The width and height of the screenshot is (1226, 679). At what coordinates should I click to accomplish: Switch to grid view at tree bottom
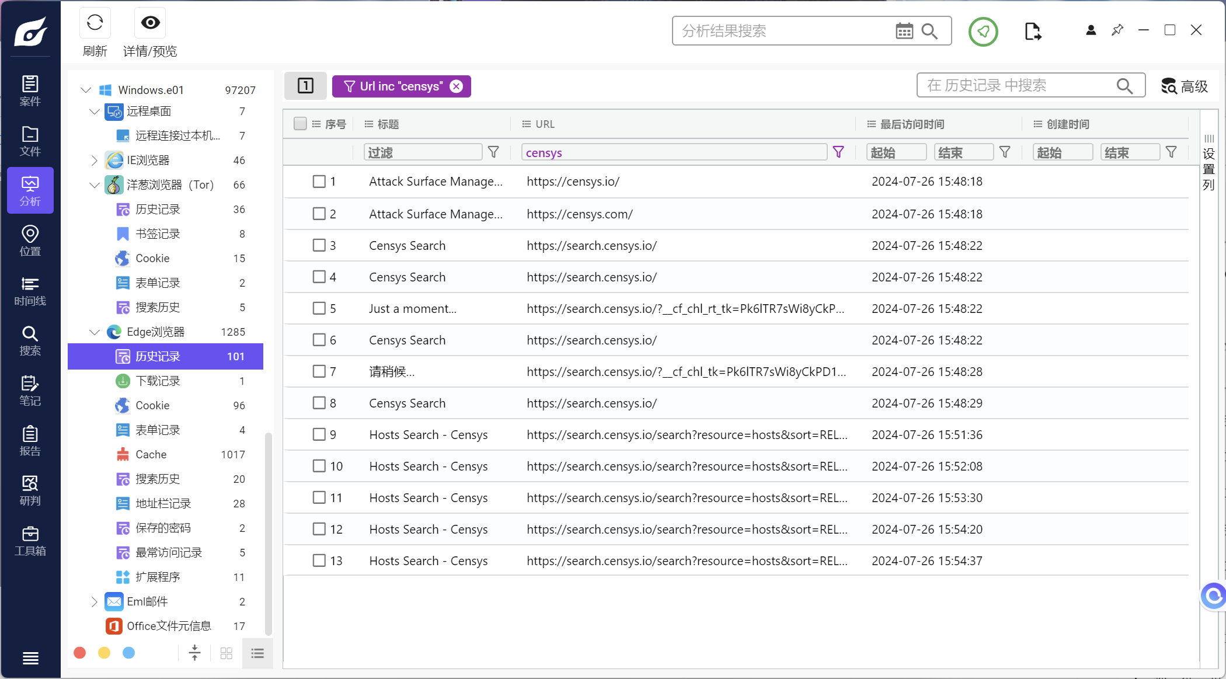click(226, 653)
